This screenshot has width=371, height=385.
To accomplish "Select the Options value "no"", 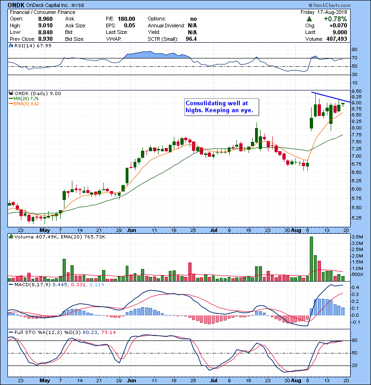I will tap(193, 19).
